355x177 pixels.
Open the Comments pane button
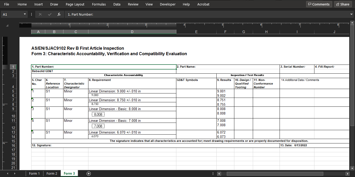coord(319,4)
